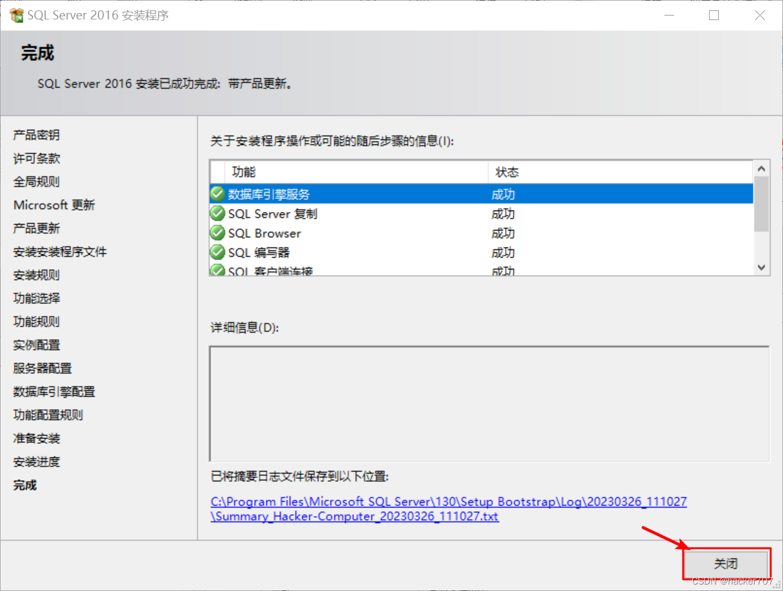
Task: Click the 完成 step in sidebar
Action: (25, 485)
